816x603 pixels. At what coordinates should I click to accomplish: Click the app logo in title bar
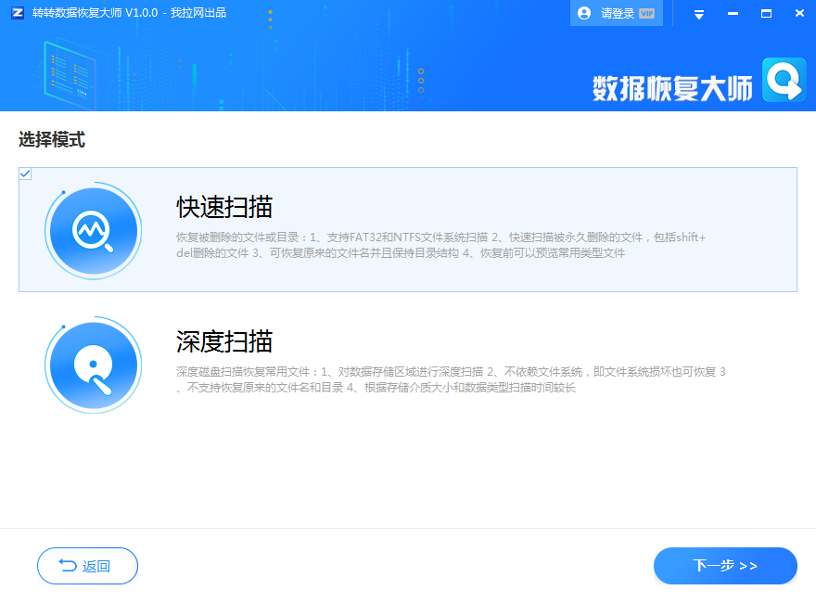(18, 13)
